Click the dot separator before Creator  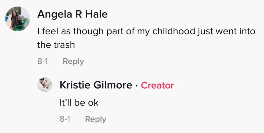pyautogui.click(x=137, y=85)
